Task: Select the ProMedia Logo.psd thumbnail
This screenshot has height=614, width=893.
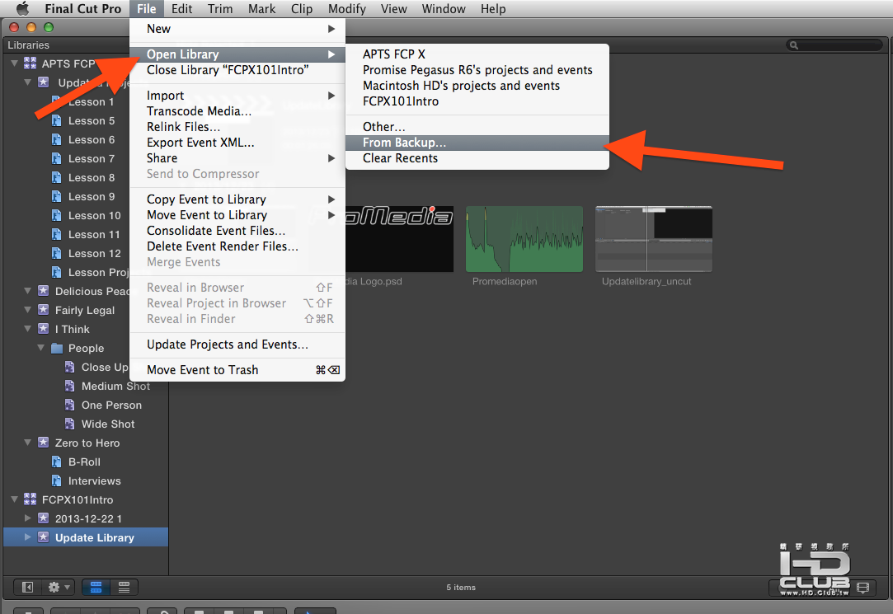Action: tap(400, 239)
